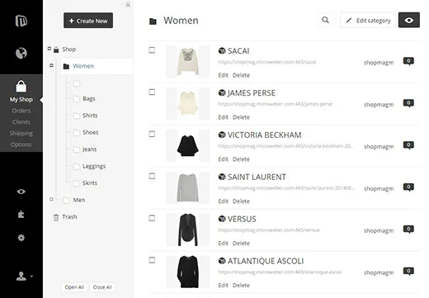This screenshot has width=429, height=298.
Task: Check the JAMES PERSE product checkbox
Action: click(152, 92)
